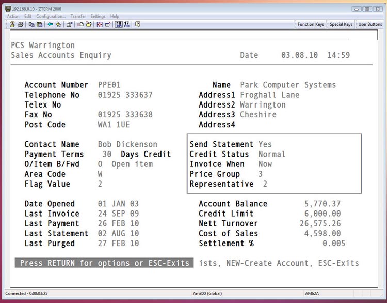Click the cyan left arrow toolbar icon
The image size is (387, 303).
pos(51,24)
